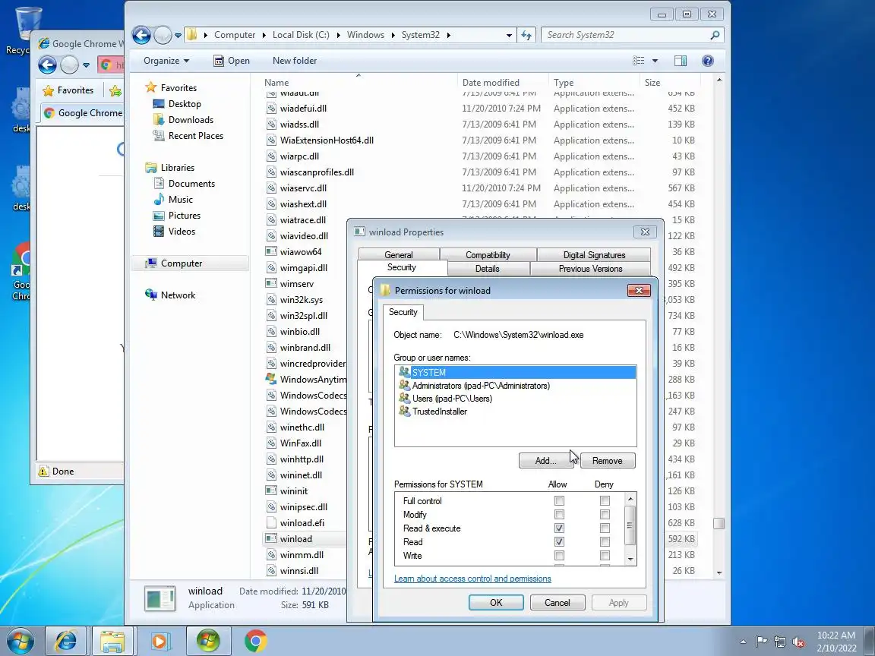Image resolution: width=875 pixels, height=656 pixels.
Task: Open Start menu orb
Action: point(20,641)
